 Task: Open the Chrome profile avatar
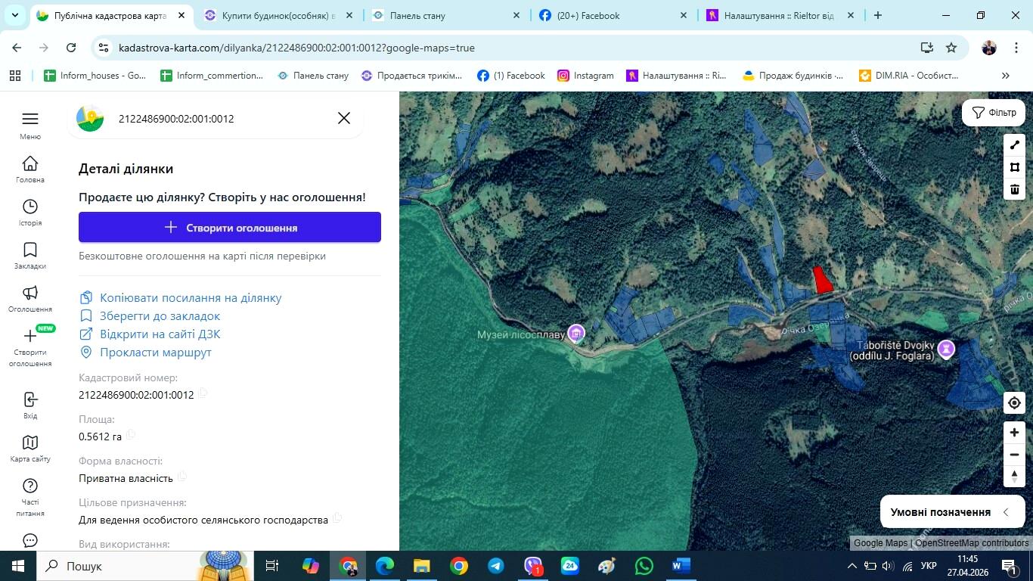[989, 48]
